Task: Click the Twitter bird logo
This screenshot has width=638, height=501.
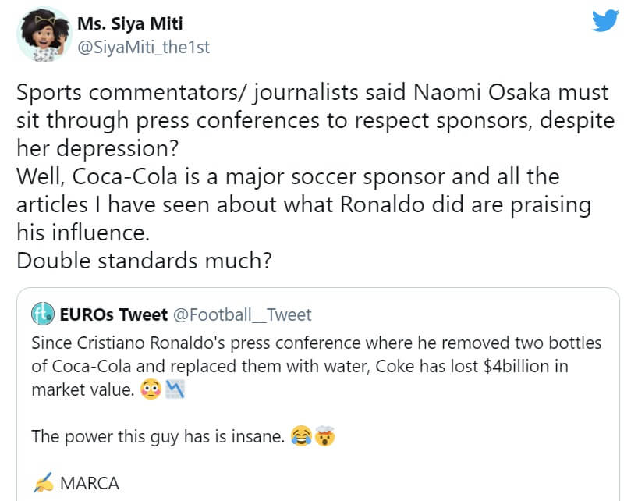Action: tap(605, 21)
